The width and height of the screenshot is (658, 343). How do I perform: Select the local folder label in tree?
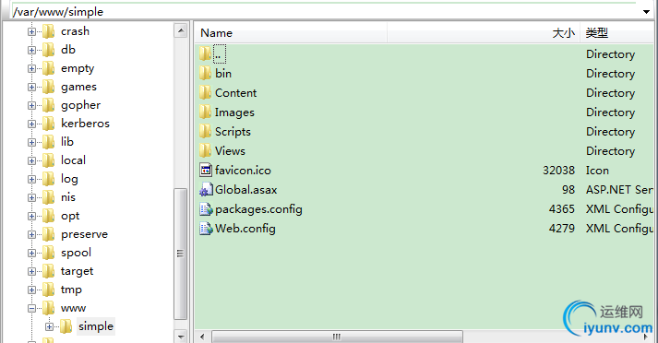(x=74, y=160)
